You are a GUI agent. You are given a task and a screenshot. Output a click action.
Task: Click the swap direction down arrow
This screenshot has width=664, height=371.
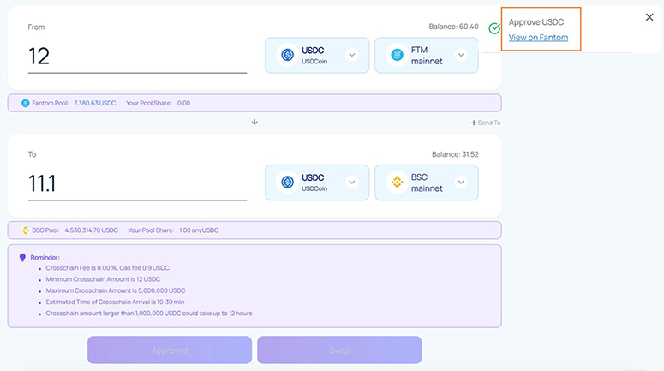tap(254, 122)
